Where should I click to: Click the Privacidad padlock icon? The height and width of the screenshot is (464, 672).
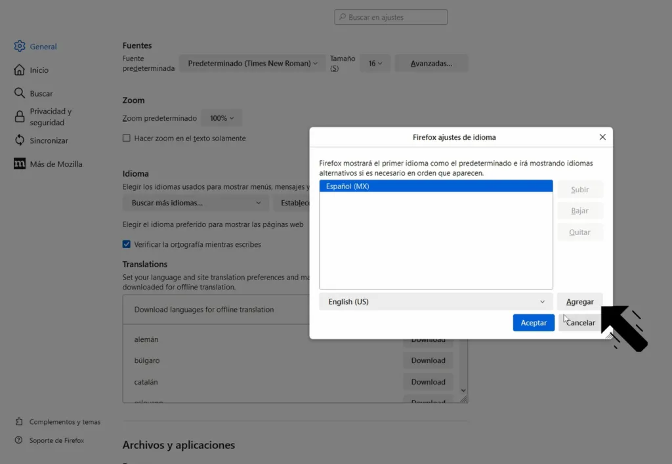tap(19, 117)
